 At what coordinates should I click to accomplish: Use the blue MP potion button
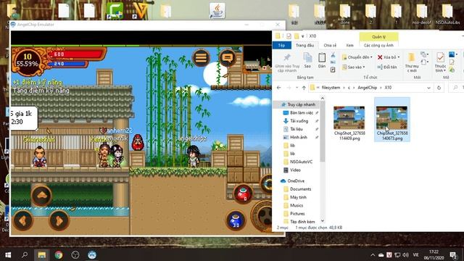pyautogui.click(x=236, y=220)
